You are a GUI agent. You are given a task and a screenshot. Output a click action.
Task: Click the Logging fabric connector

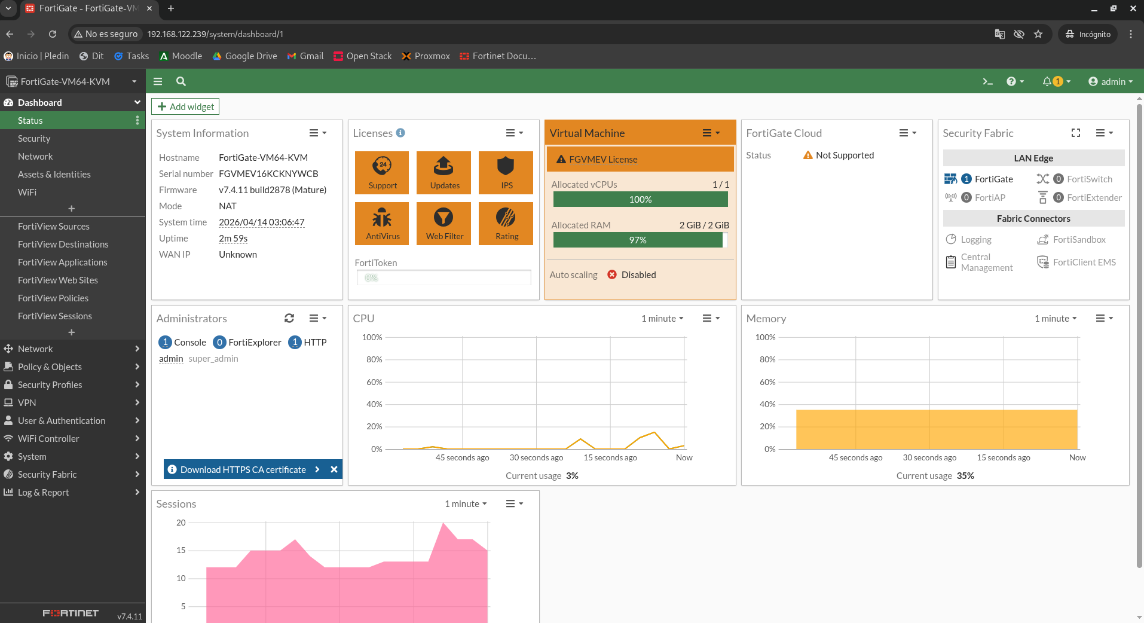tap(969, 240)
